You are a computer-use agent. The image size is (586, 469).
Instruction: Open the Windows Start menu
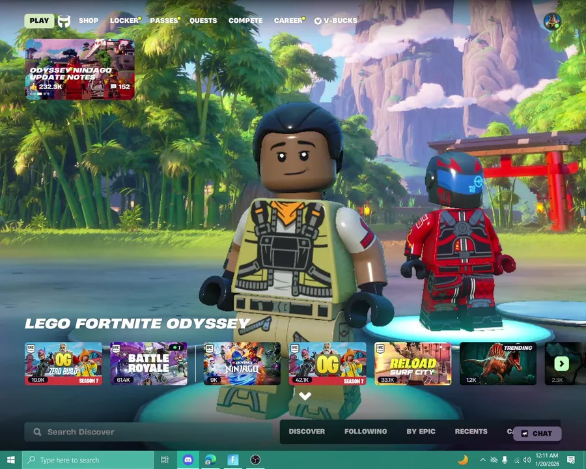point(11,460)
